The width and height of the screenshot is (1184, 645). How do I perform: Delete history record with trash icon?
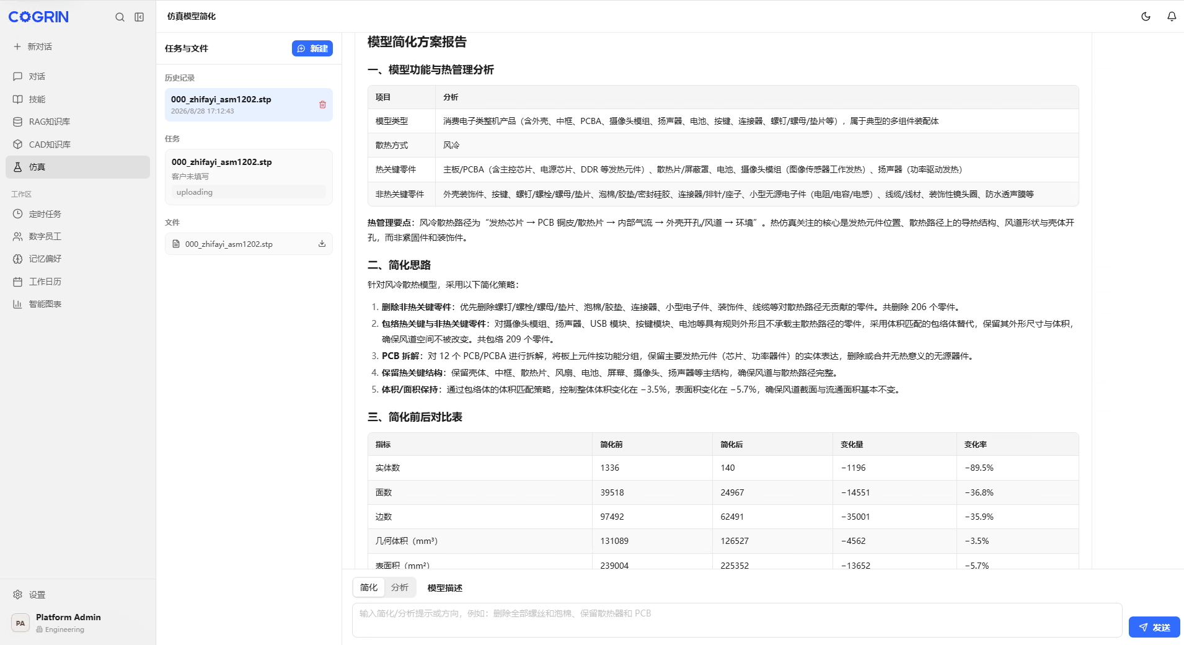tap(322, 105)
